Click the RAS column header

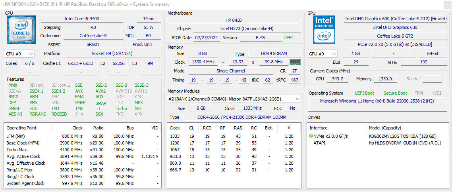(238, 128)
